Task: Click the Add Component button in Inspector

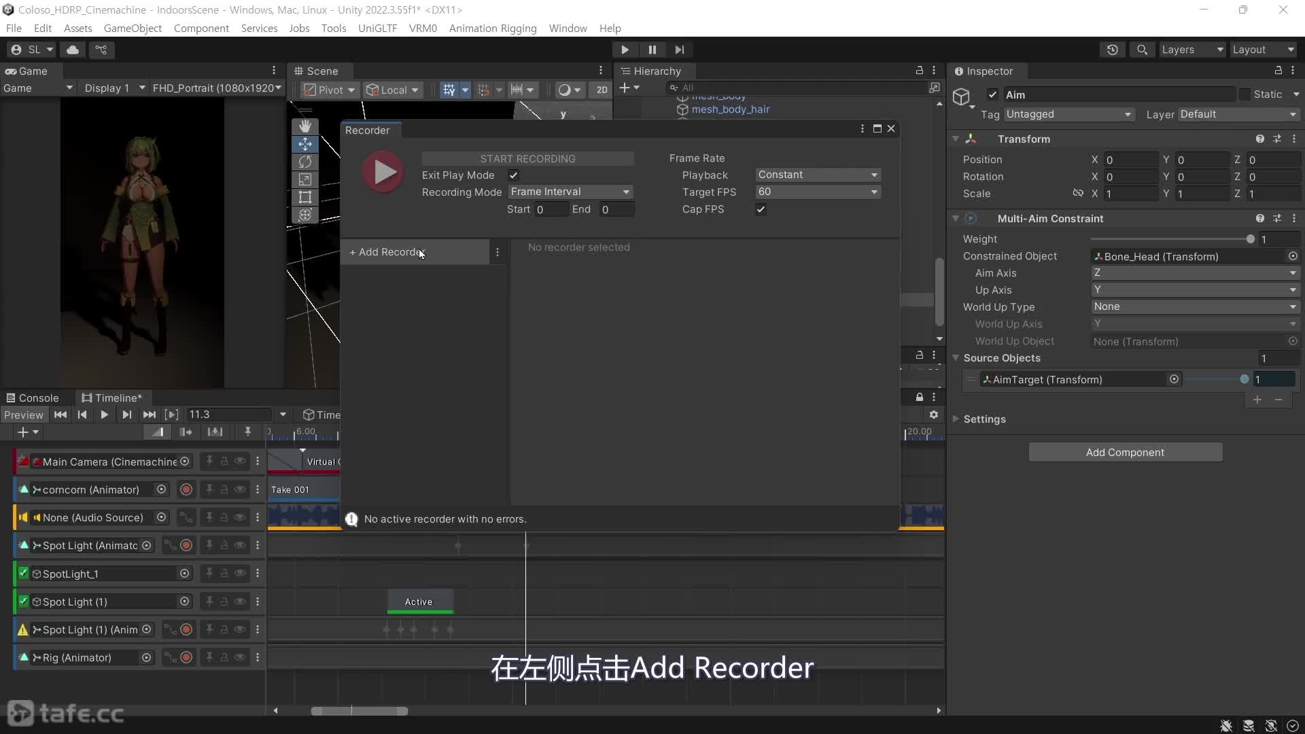Action: 1125,452
